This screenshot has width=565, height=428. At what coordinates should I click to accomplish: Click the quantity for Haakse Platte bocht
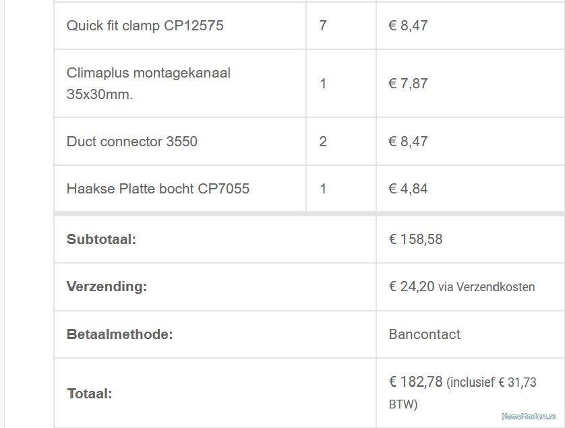[323, 189]
